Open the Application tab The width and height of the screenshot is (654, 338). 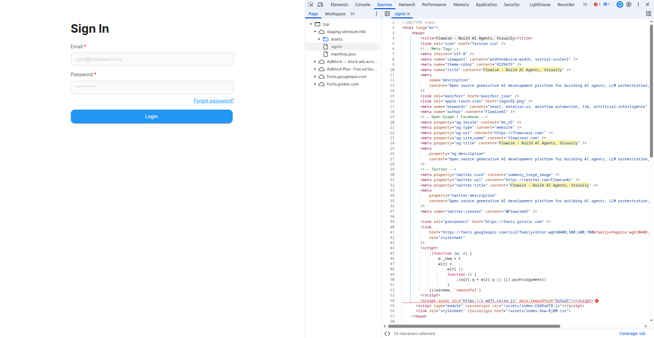point(486,4)
